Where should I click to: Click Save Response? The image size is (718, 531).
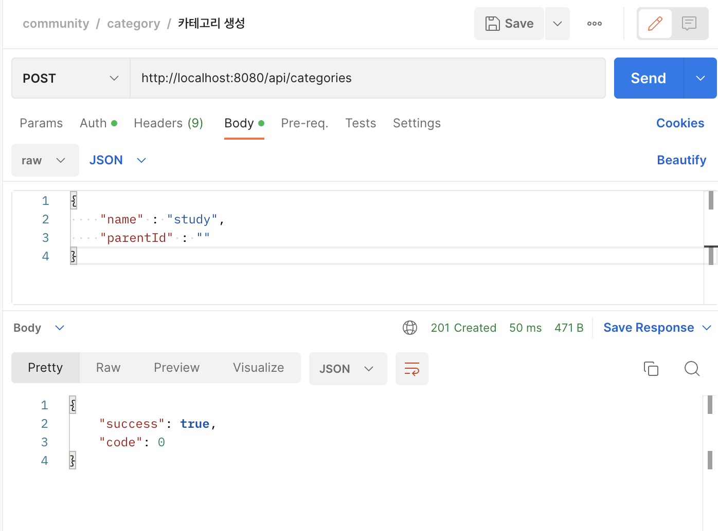(649, 328)
